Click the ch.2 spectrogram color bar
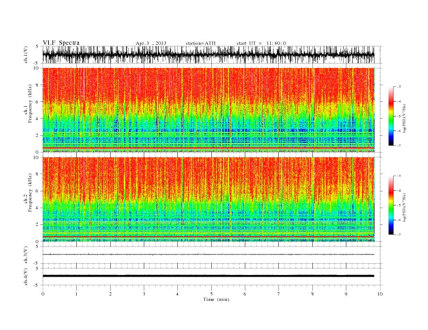The image size is (428, 330). point(391,205)
